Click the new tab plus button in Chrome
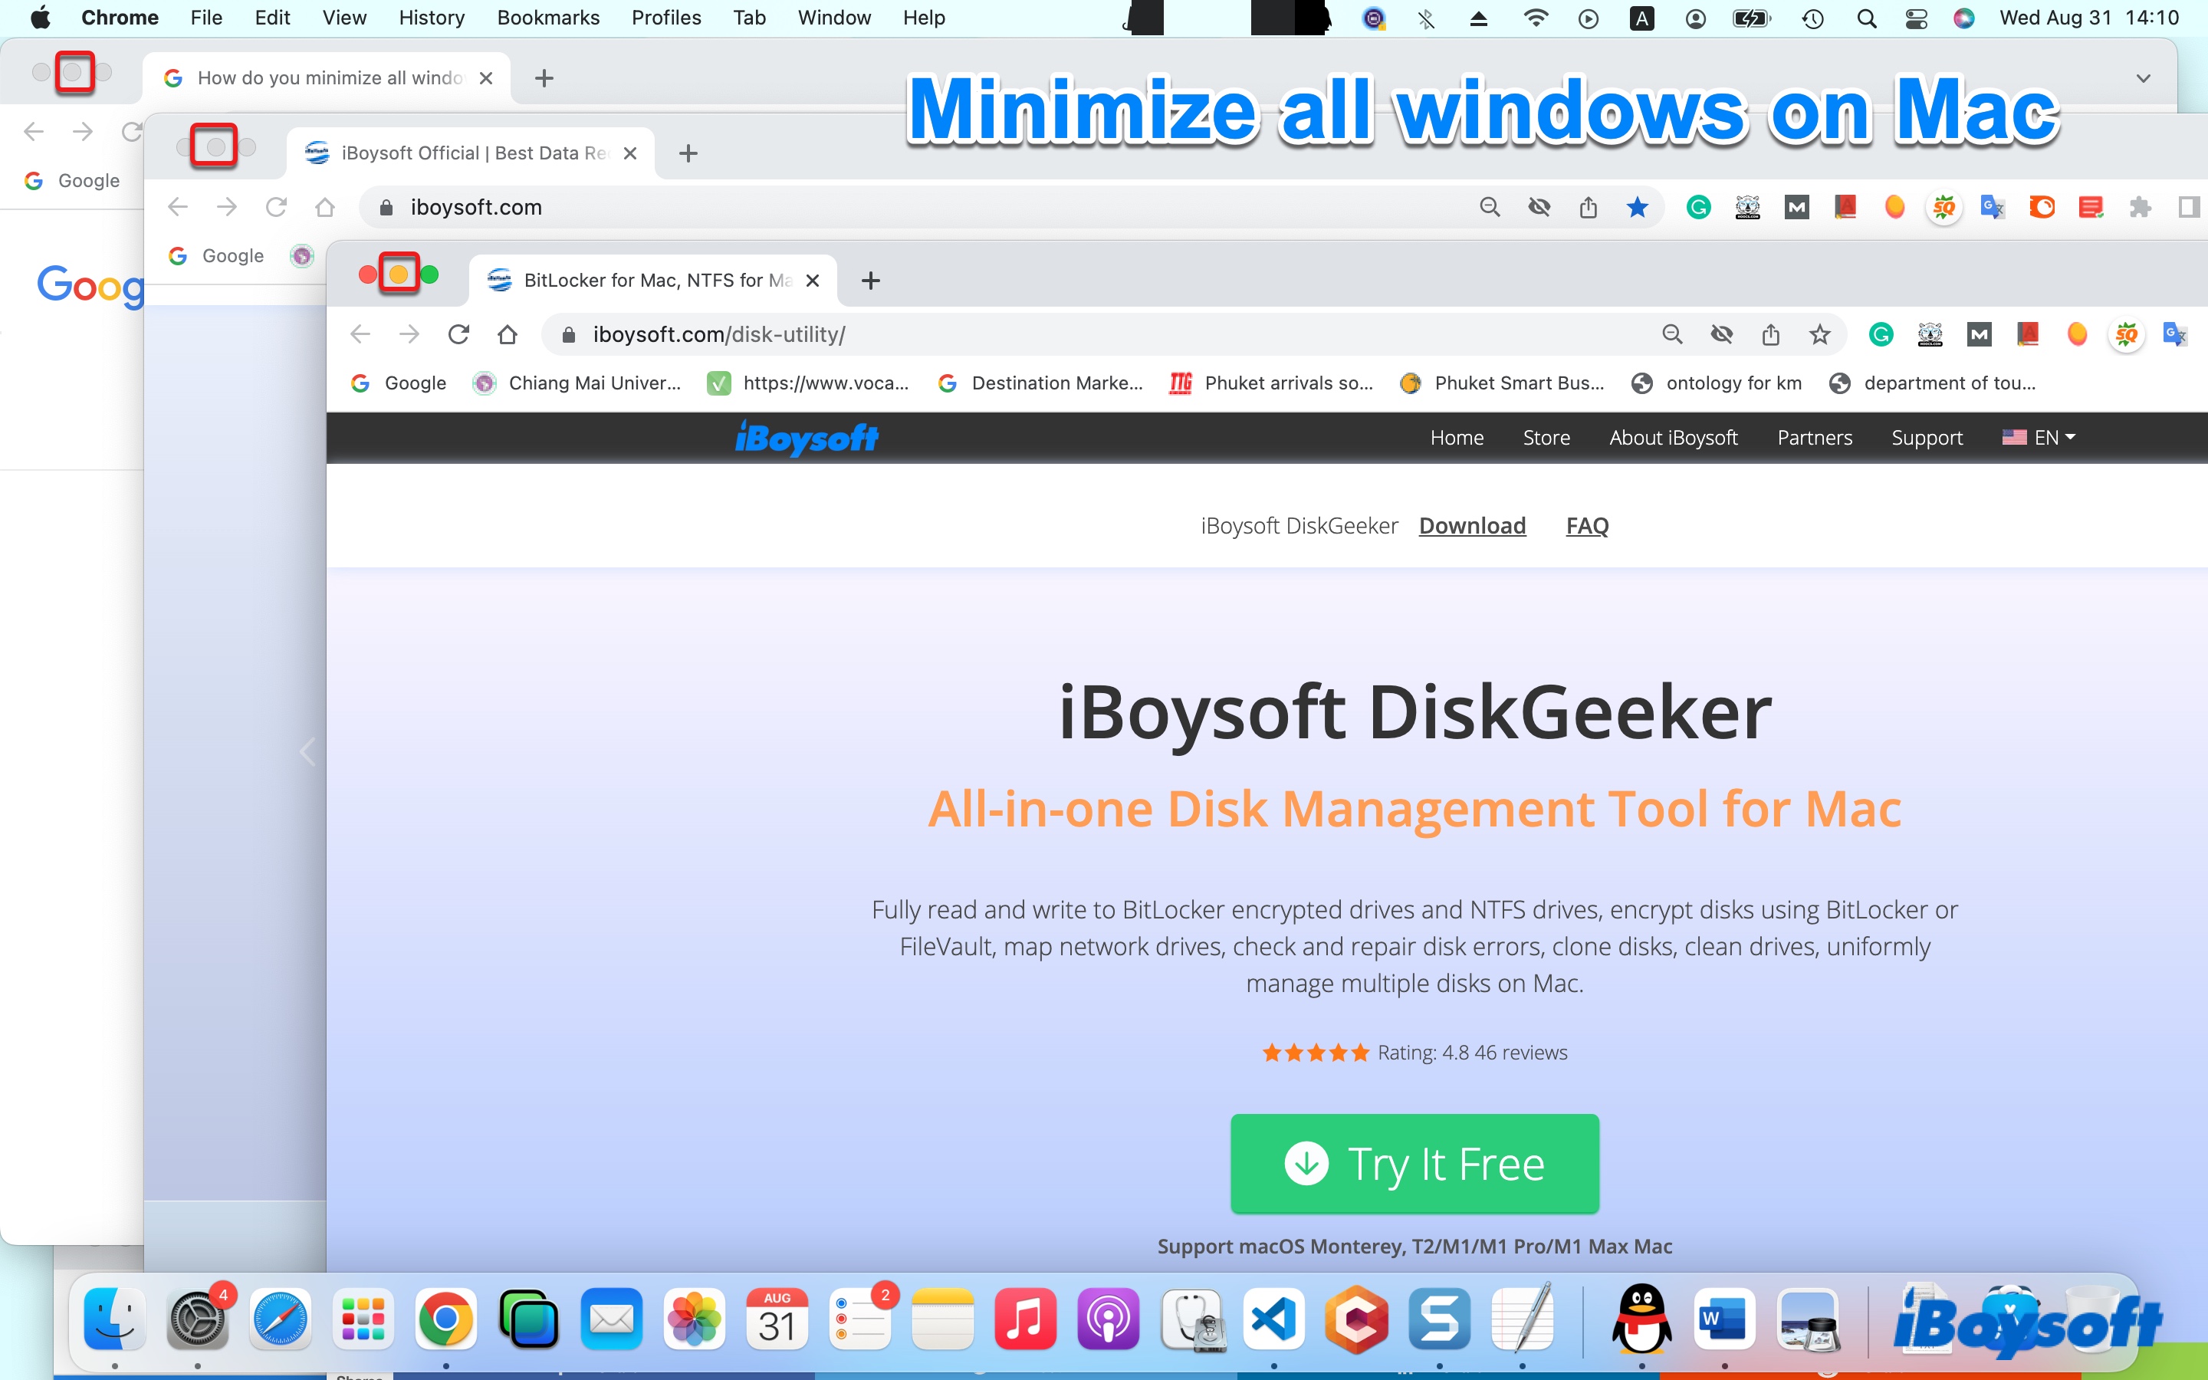Viewport: 2208px width, 1380px height. (x=871, y=281)
